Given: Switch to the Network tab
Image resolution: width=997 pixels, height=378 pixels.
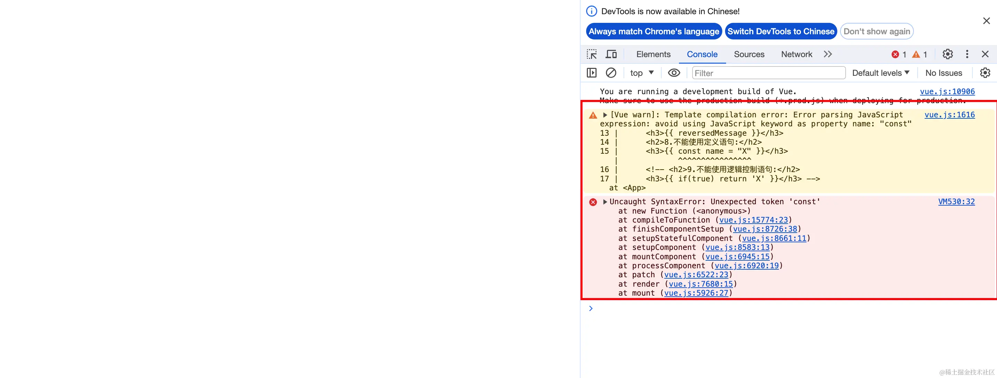Looking at the screenshot, I should (796, 54).
